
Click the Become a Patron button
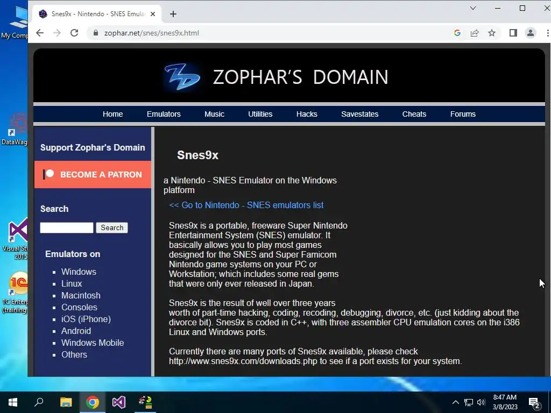[x=93, y=175]
